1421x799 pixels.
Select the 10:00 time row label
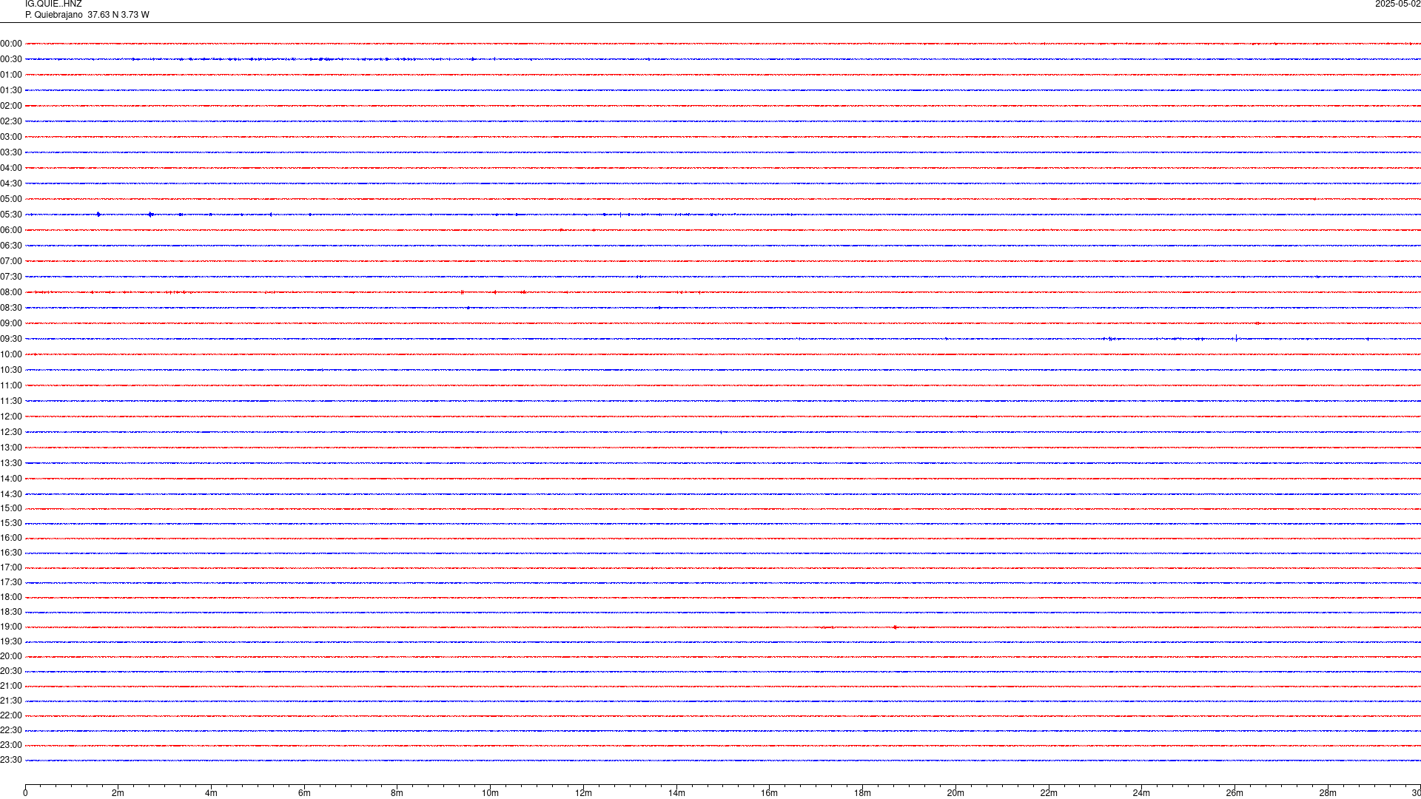11,354
